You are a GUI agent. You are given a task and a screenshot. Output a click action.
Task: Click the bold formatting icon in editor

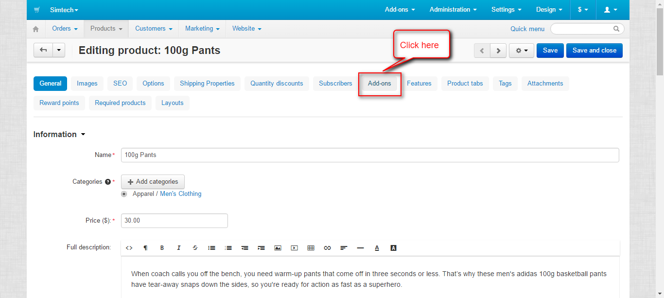pyautogui.click(x=162, y=248)
